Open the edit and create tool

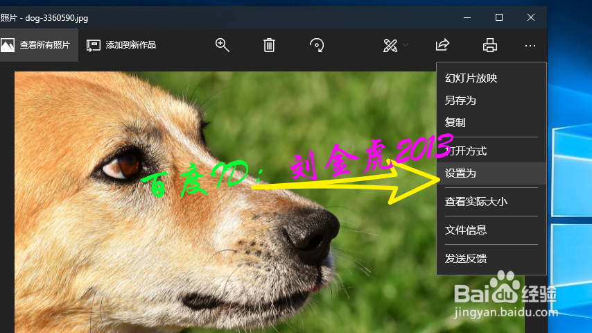click(x=390, y=45)
